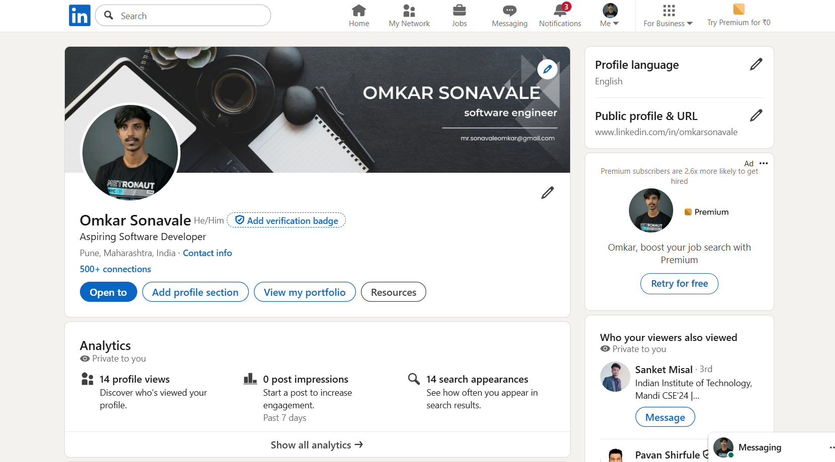This screenshot has height=462, width=835.
Task: Open the profile photo thumbnail
Action: click(130, 153)
